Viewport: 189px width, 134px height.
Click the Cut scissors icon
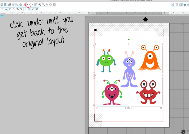24,5
